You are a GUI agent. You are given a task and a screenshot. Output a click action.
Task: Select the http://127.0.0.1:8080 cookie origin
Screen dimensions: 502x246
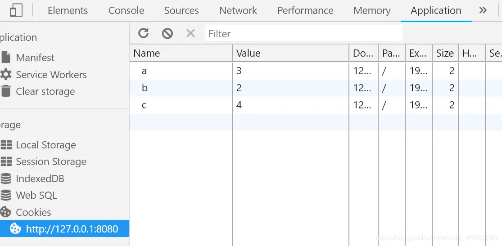(x=72, y=229)
